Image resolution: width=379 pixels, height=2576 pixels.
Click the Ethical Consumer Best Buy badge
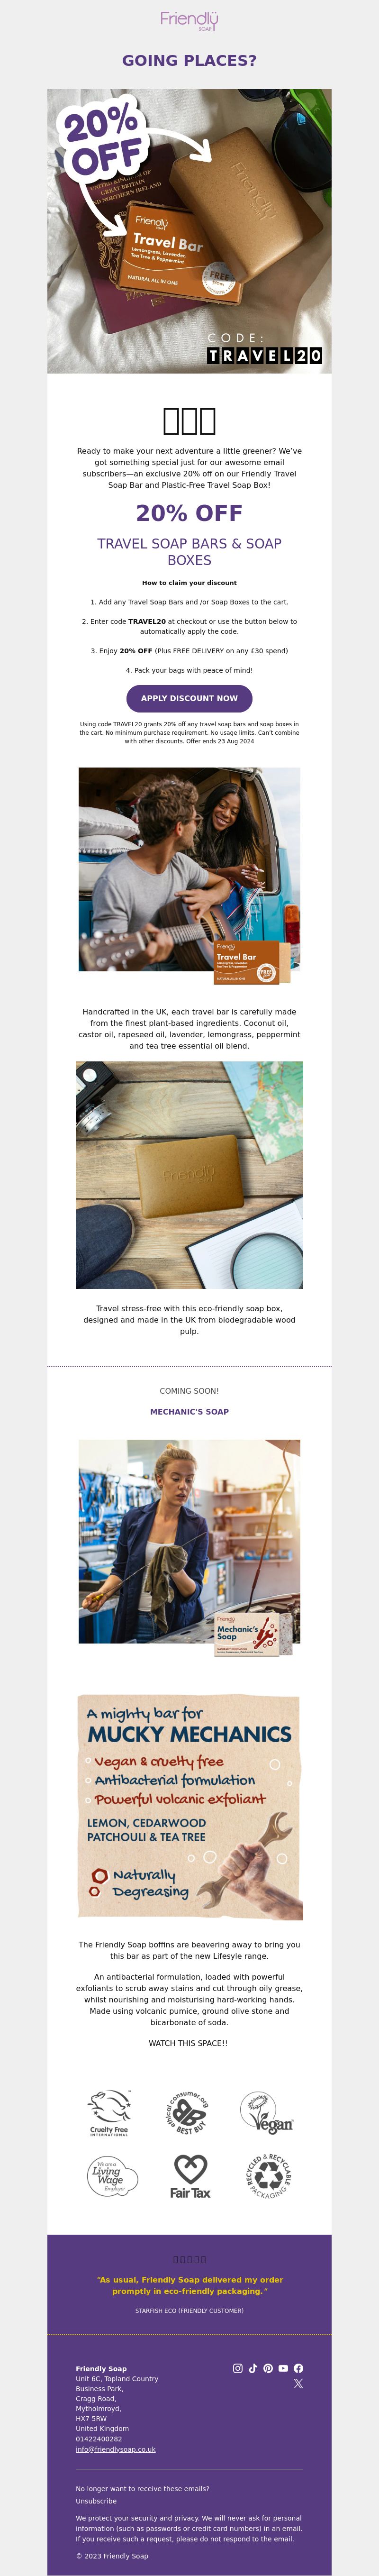tap(188, 2112)
